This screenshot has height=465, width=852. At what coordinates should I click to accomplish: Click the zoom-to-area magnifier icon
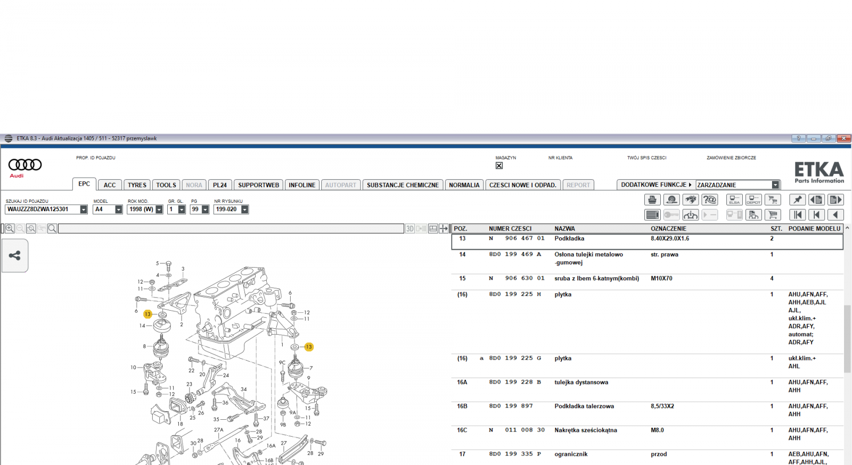click(x=31, y=229)
